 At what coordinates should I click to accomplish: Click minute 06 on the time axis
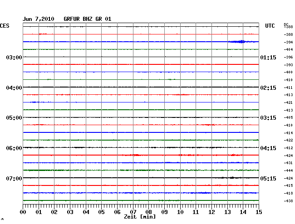tap(117, 212)
